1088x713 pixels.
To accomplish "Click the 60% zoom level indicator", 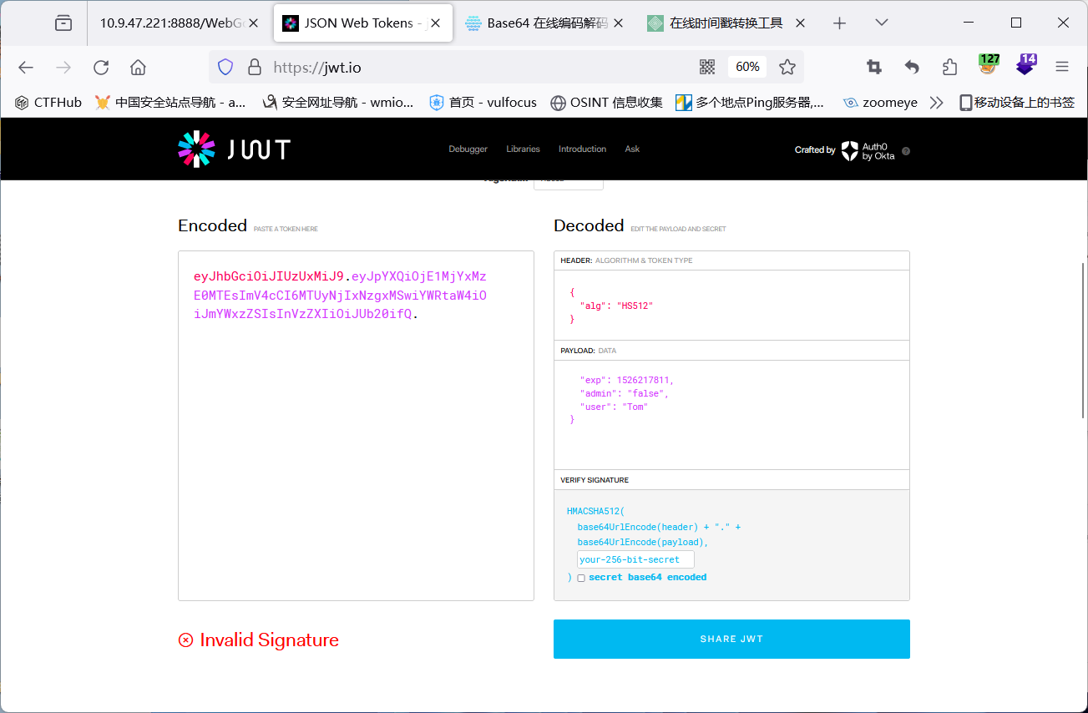I will point(747,68).
